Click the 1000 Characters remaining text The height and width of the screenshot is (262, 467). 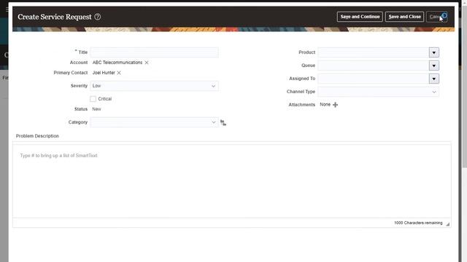418,223
